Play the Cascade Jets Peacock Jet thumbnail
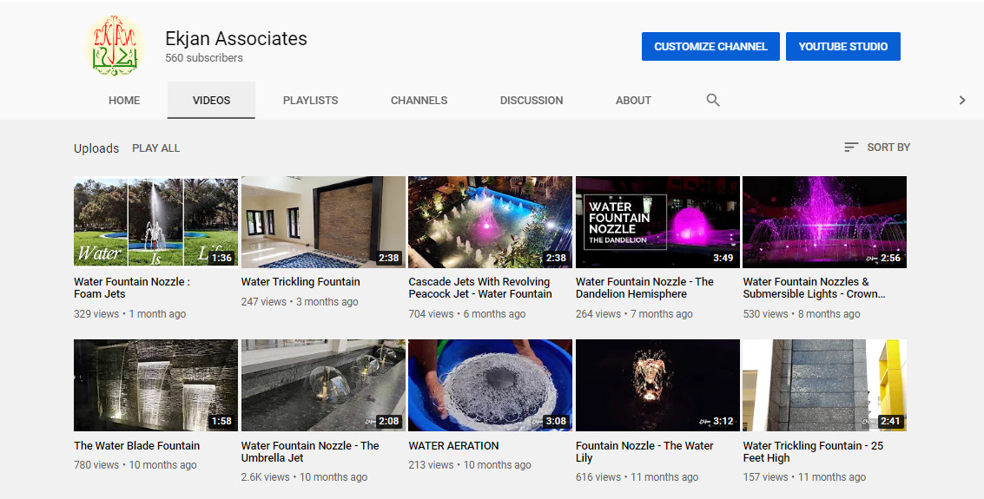Image resolution: width=984 pixels, height=499 pixels. [x=490, y=222]
